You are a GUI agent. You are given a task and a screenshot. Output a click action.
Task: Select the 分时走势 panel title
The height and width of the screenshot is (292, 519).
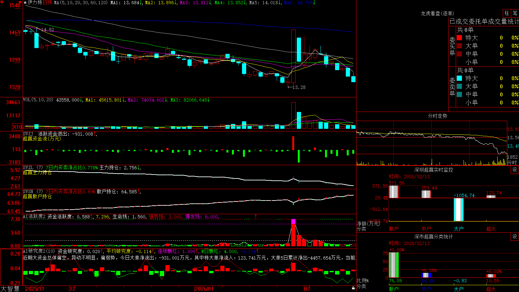coord(437,116)
